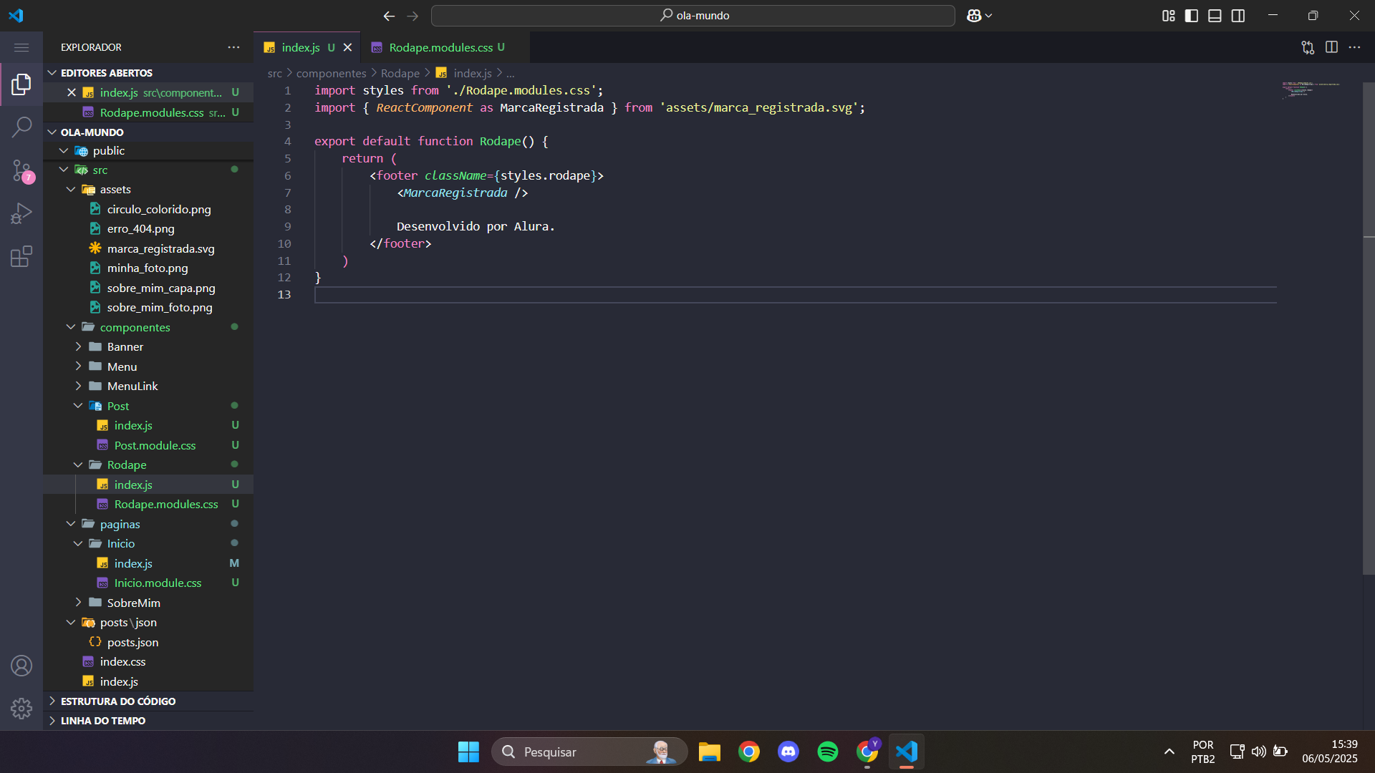Select Rodape.modules.css in open editors
Image resolution: width=1375 pixels, height=773 pixels.
(148, 112)
